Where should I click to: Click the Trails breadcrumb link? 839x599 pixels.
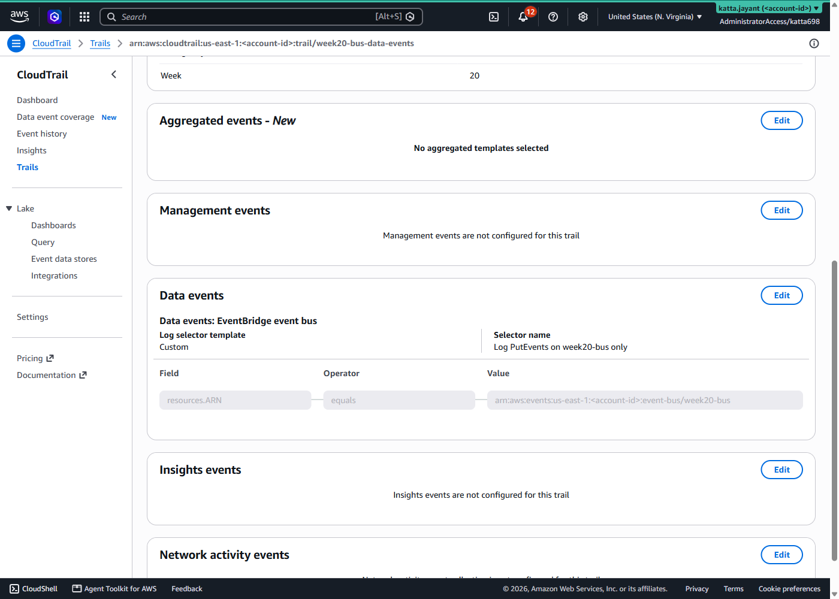pos(100,43)
